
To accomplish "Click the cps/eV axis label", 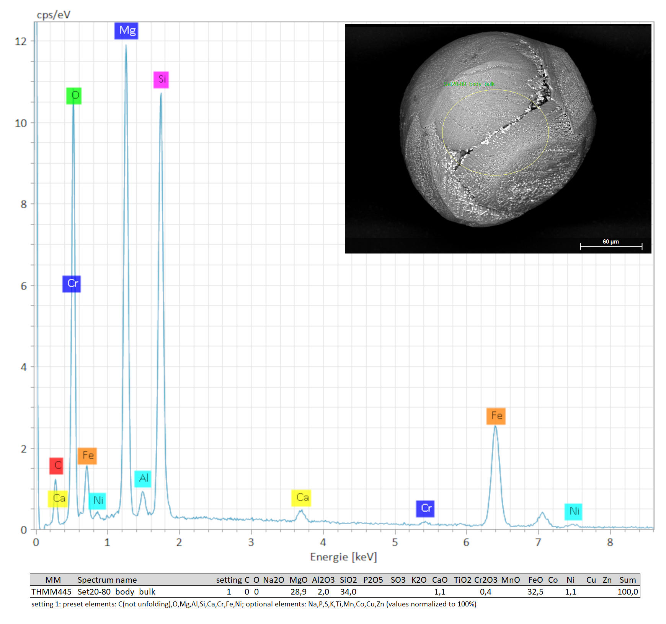I will click(x=54, y=15).
